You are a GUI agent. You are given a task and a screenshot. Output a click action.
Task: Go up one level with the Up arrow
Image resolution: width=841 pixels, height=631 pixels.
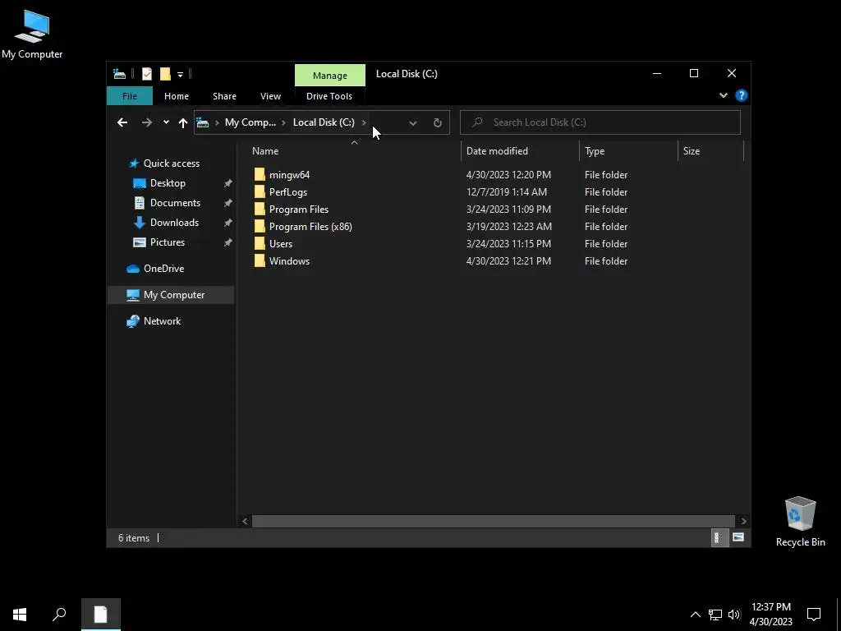(183, 122)
